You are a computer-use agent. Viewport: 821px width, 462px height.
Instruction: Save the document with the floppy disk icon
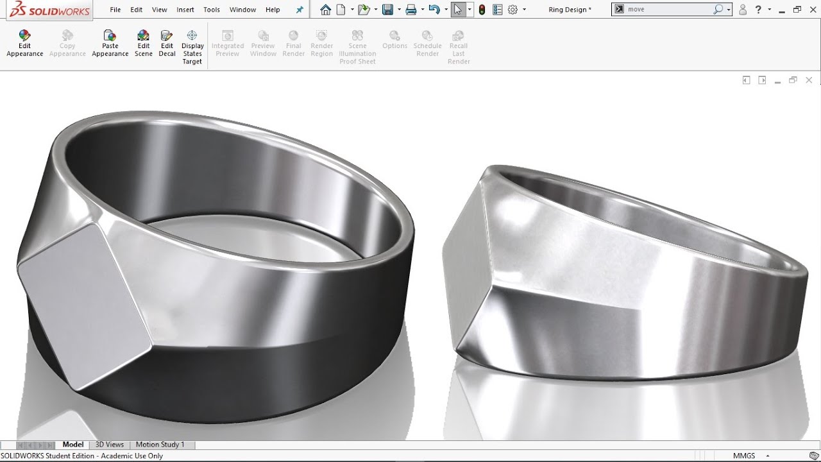point(387,10)
